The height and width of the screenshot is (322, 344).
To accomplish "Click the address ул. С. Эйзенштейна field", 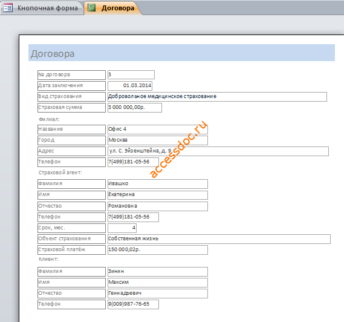I will 218,151.
